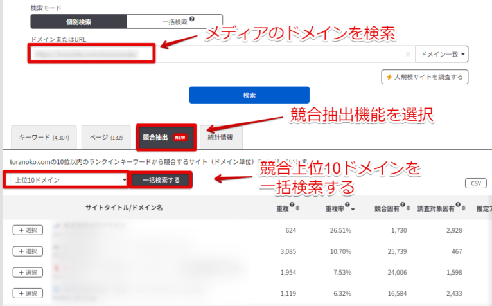Clear the domain field with the × icon
The image size is (492, 306).
click(x=409, y=55)
